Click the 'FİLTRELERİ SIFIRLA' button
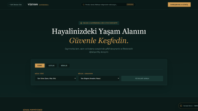This screenshot has height=111, width=198. coord(142,78)
